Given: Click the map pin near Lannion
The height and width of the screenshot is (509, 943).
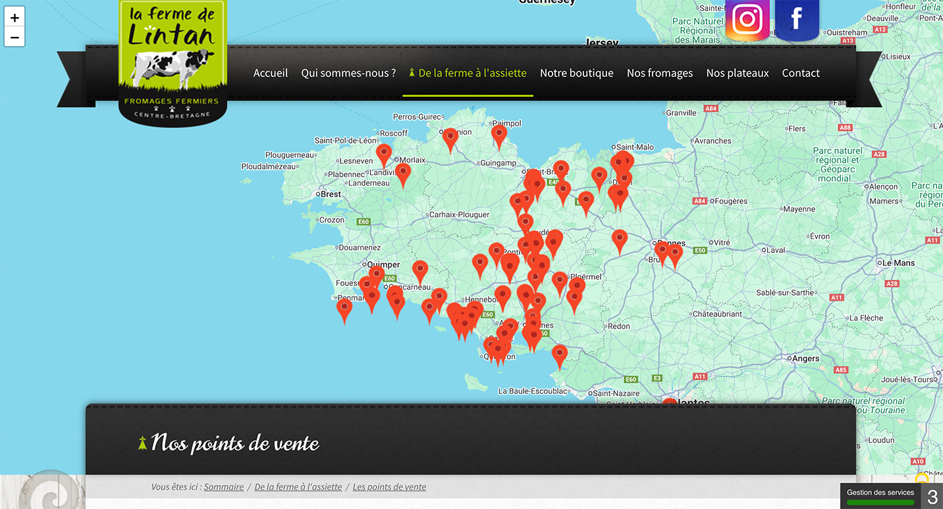Looking at the screenshot, I should pyautogui.click(x=450, y=138).
